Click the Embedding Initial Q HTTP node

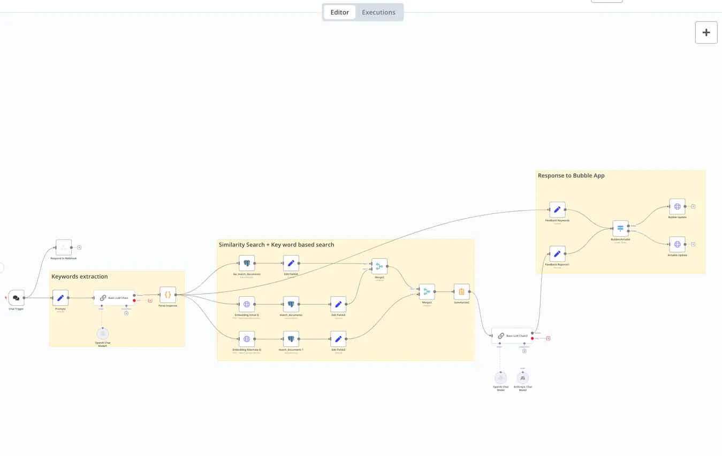coord(247,304)
